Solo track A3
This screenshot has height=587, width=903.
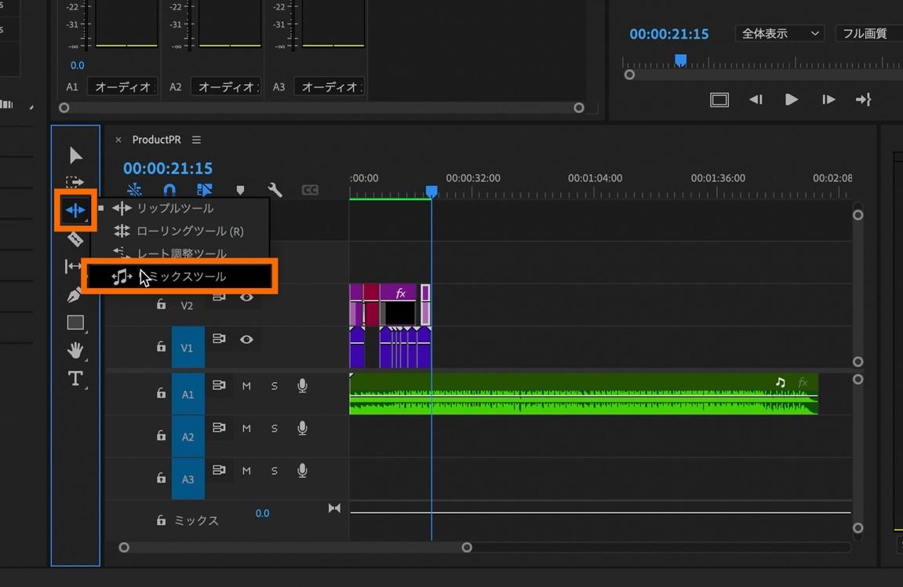click(274, 471)
